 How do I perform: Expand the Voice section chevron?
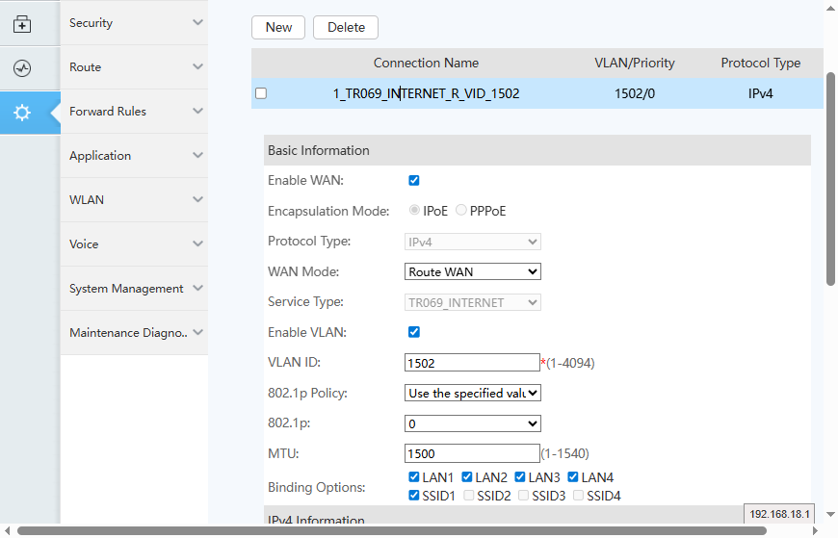coord(197,244)
